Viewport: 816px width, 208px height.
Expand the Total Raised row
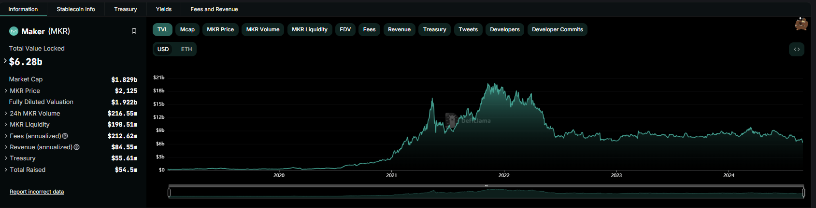click(x=6, y=170)
